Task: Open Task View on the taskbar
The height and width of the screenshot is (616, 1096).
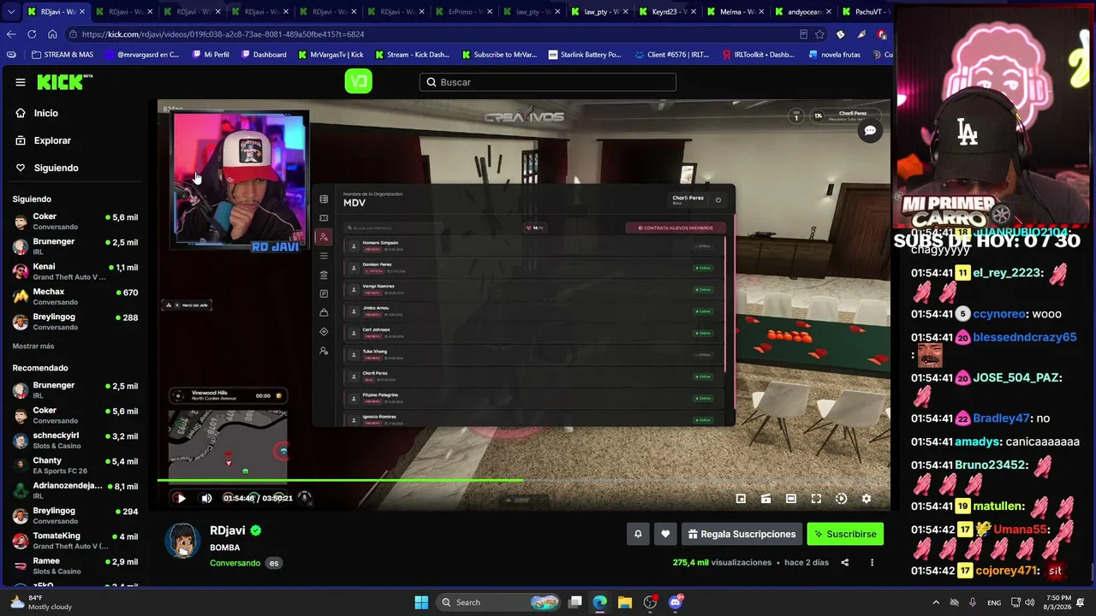Action: click(x=575, y=602)
